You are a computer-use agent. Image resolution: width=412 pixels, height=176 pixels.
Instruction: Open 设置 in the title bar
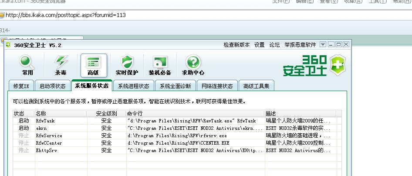259,45
